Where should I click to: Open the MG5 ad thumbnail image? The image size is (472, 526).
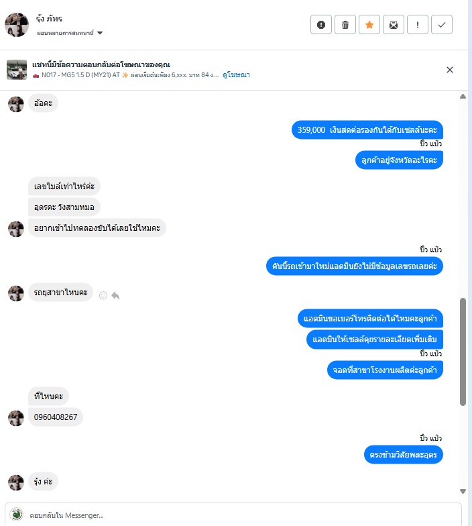pos(17,70)
